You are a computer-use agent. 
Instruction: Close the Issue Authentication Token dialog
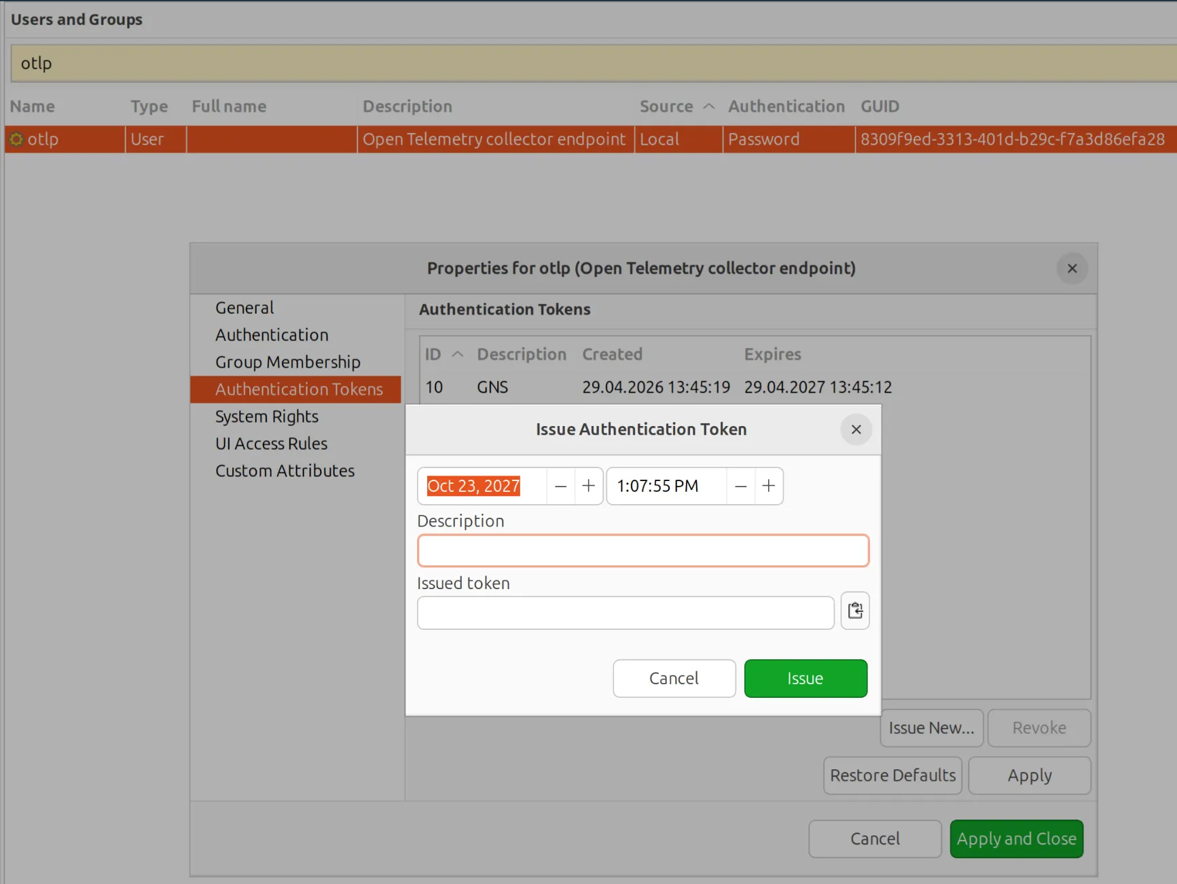(856, 429)
